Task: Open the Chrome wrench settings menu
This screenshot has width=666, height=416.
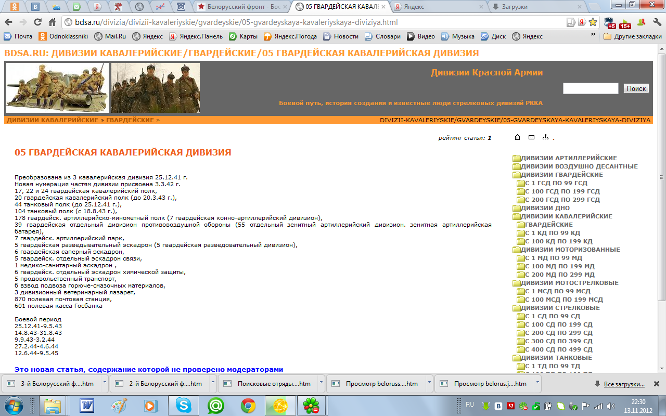Action: tap(656, 22)
